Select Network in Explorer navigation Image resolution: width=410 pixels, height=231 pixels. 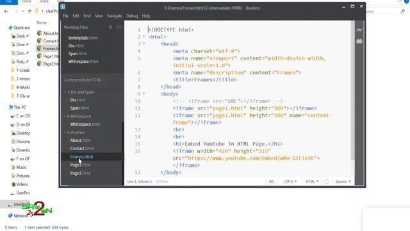point(18,216)
